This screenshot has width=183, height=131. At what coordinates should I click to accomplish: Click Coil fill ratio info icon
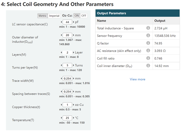coord(148,58)
